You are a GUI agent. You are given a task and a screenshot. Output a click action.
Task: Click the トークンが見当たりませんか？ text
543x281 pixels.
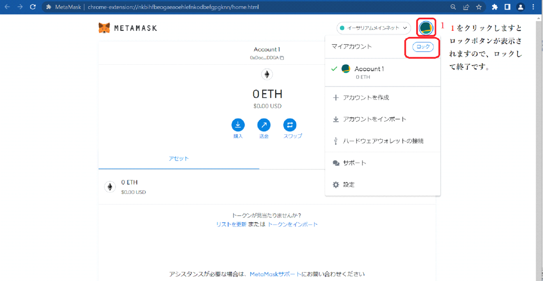[x=267, y=216]
